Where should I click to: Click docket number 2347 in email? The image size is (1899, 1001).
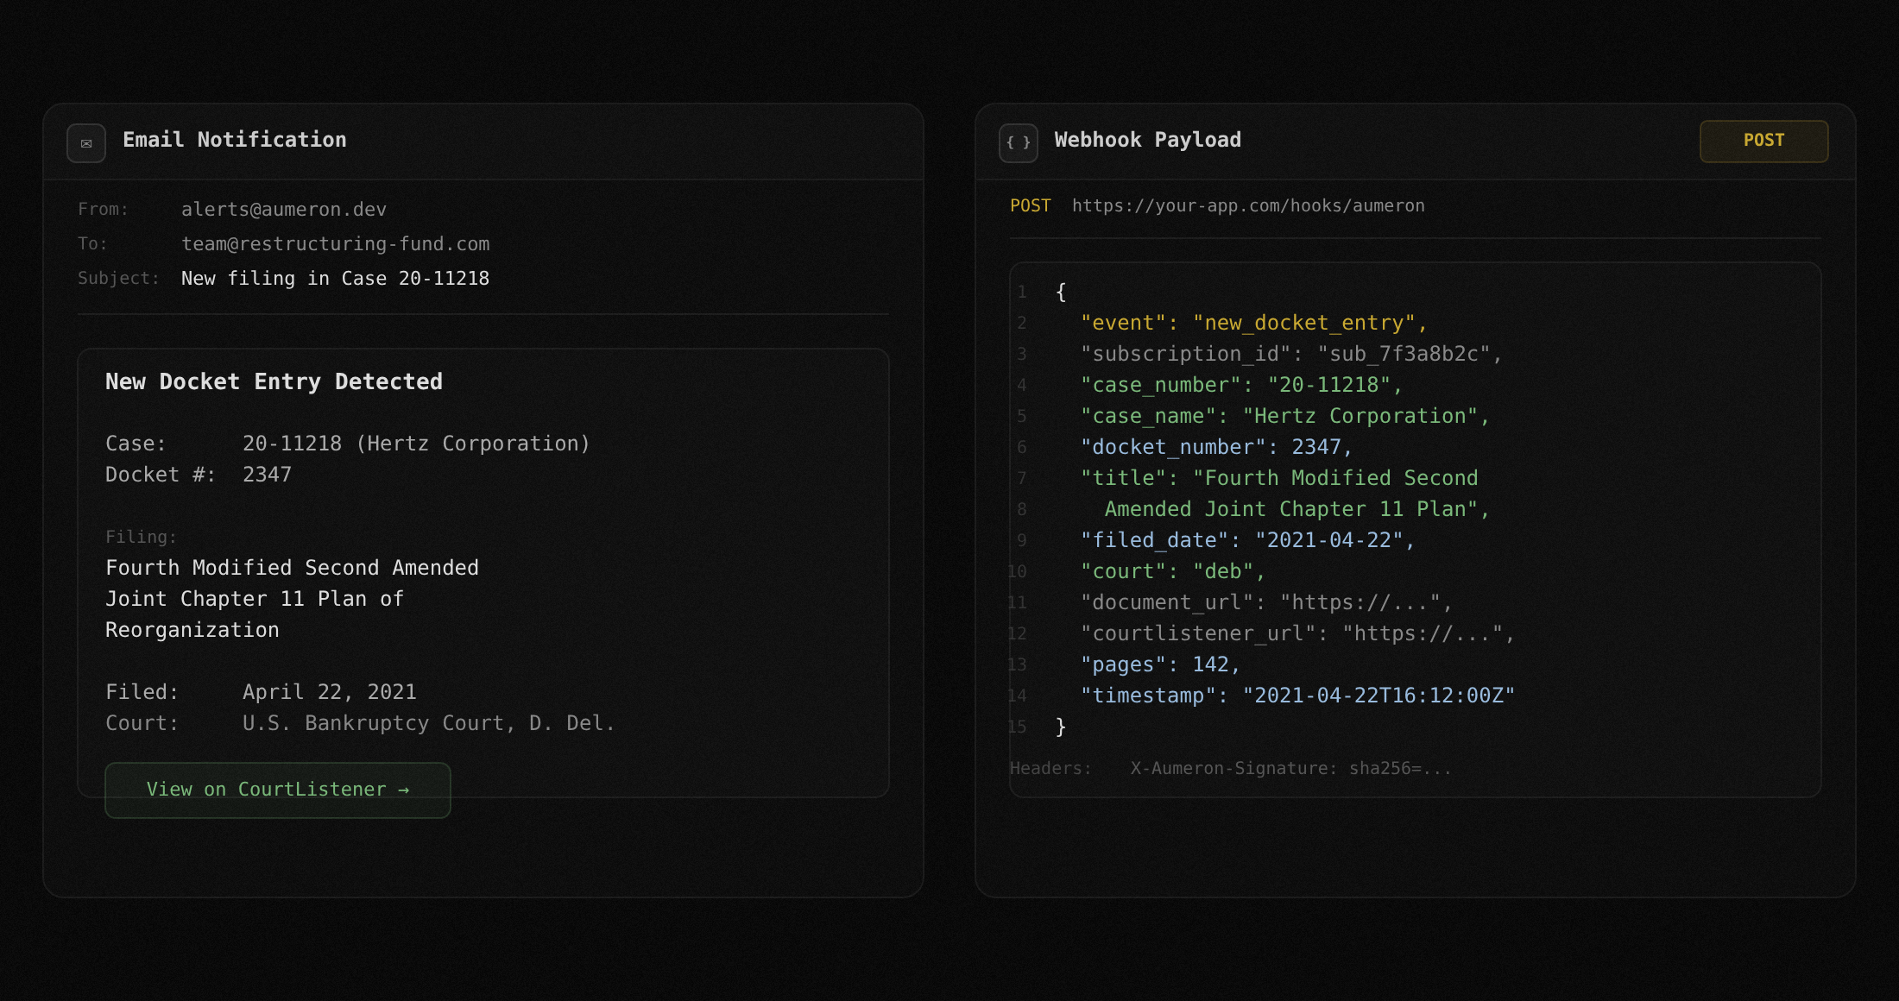[267, 475]
